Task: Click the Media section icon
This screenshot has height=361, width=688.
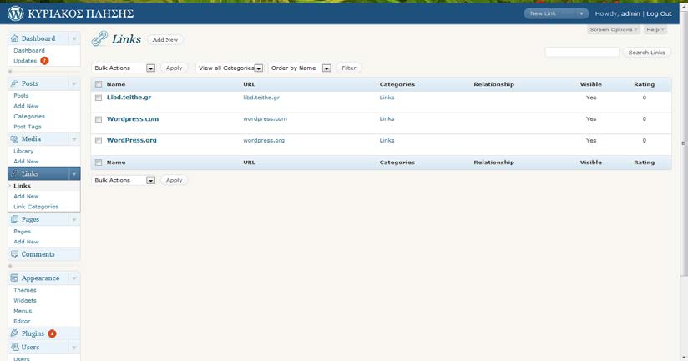Action: coord(14,139)
